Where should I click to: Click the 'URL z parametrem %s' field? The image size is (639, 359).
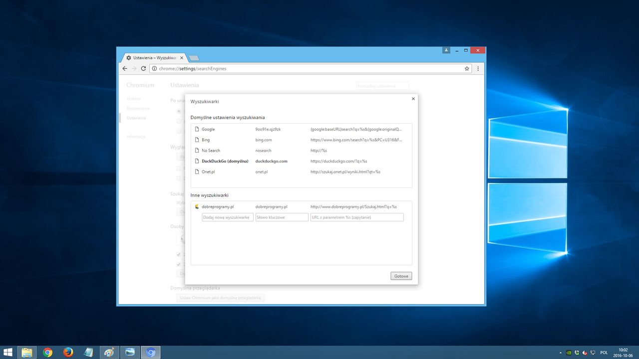[x=356, y=217]
